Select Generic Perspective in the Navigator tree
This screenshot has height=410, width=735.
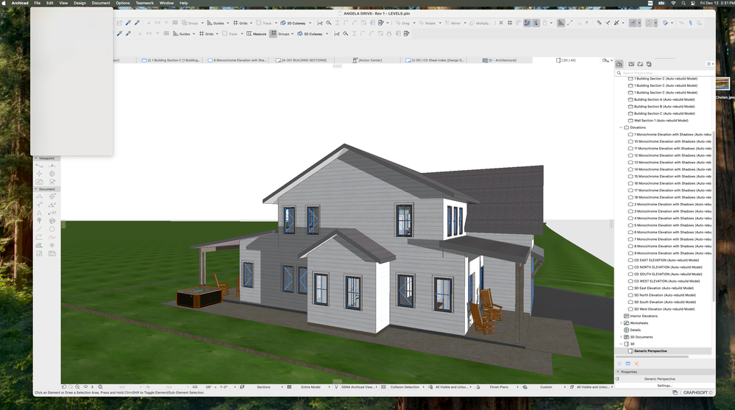click(x=650, y=351)
